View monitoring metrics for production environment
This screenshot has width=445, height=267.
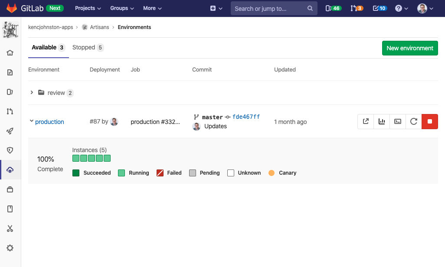coord(382,121)
